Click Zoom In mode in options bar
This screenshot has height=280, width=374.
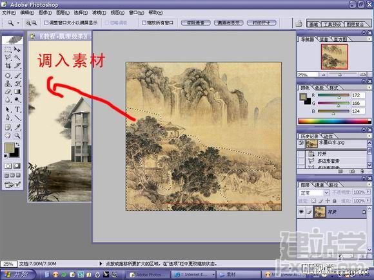pos(28,23)
